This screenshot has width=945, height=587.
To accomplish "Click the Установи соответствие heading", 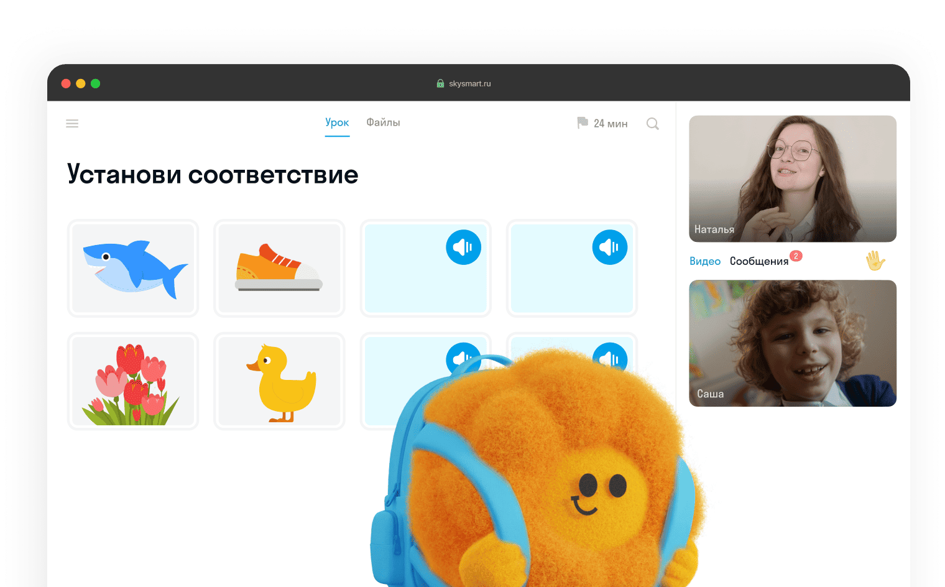I will (x=213, y=175).
